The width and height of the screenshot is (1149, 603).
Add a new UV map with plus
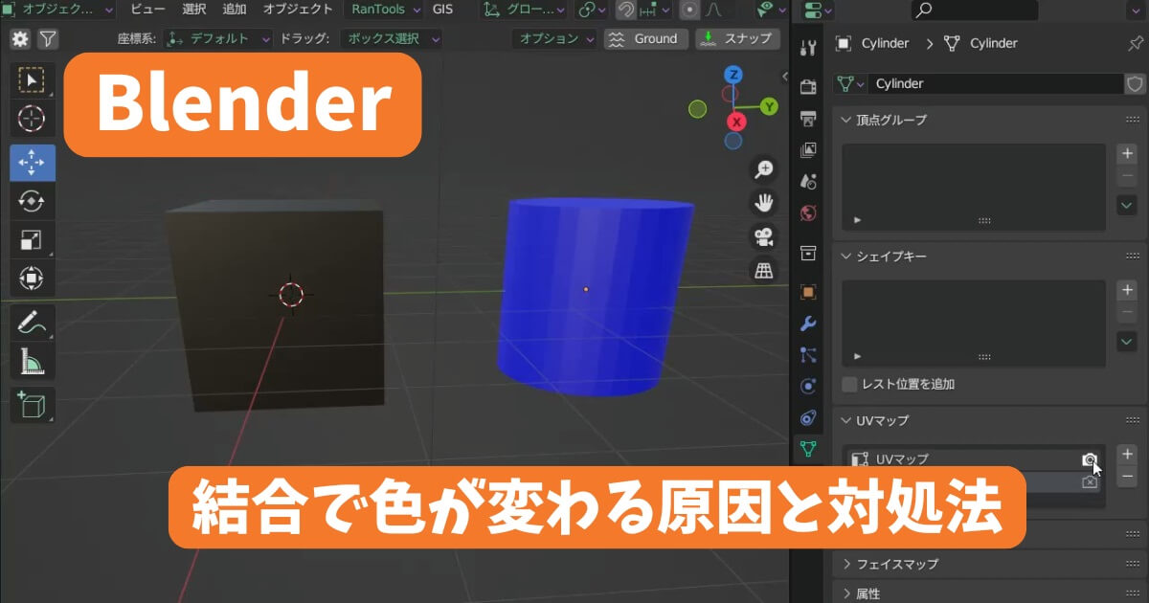1127,454
